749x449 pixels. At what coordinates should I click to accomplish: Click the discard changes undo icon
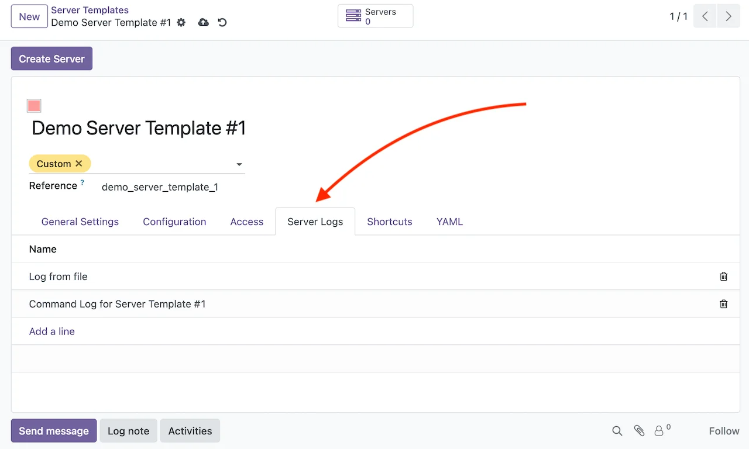[x=222, y=22]
